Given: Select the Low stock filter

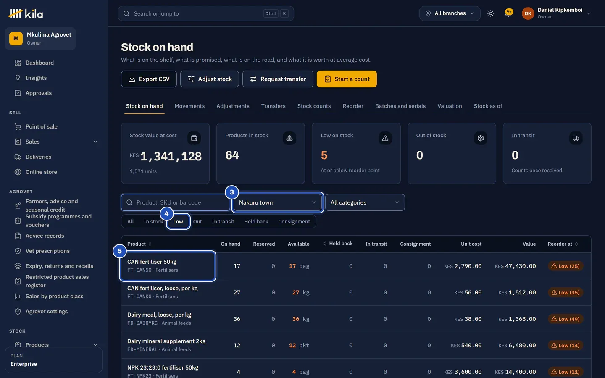Looking at the screenshot, I should click(178, 222).
